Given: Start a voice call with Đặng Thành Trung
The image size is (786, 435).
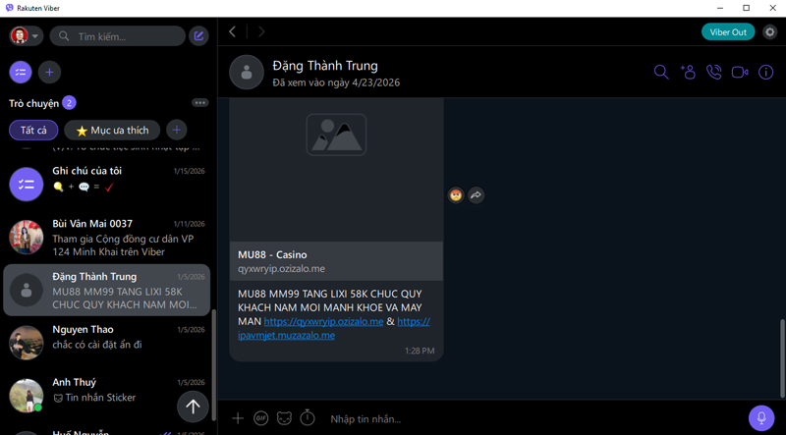Looking at the screenshot, I should tap(714, 72).
